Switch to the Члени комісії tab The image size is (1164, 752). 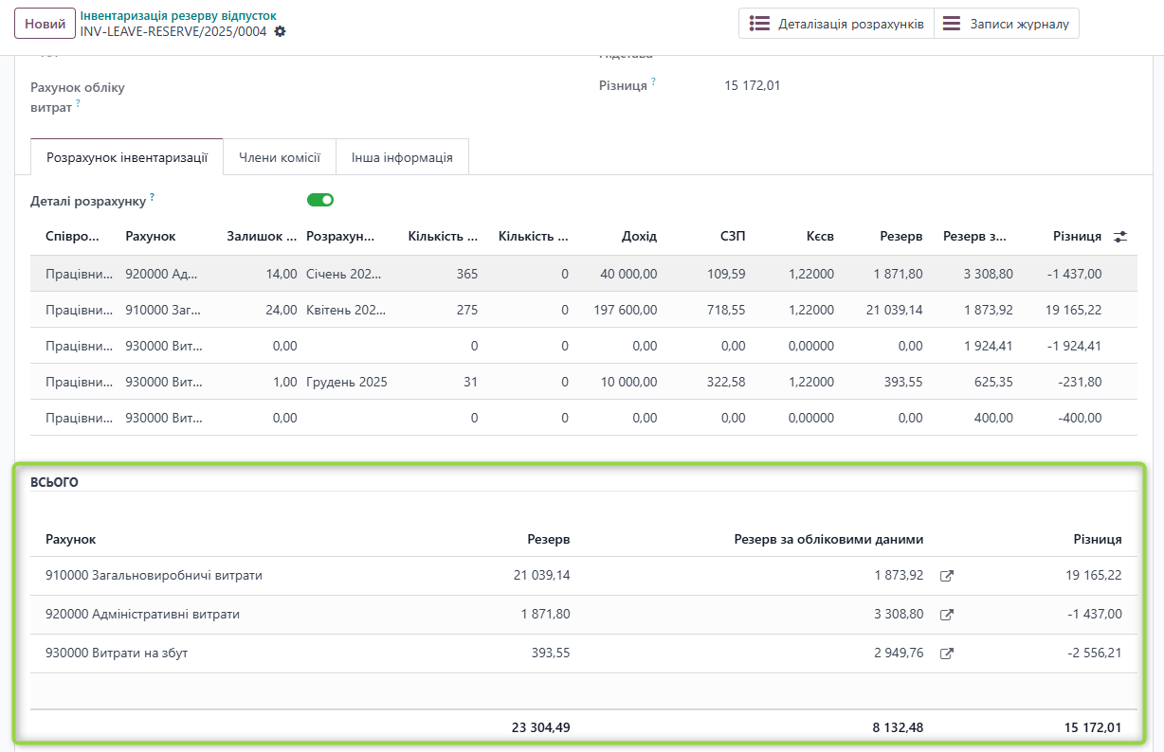279,157
